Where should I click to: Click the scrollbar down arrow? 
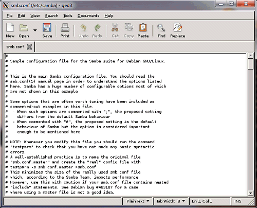pyautogui.click(x=251, y=193)
